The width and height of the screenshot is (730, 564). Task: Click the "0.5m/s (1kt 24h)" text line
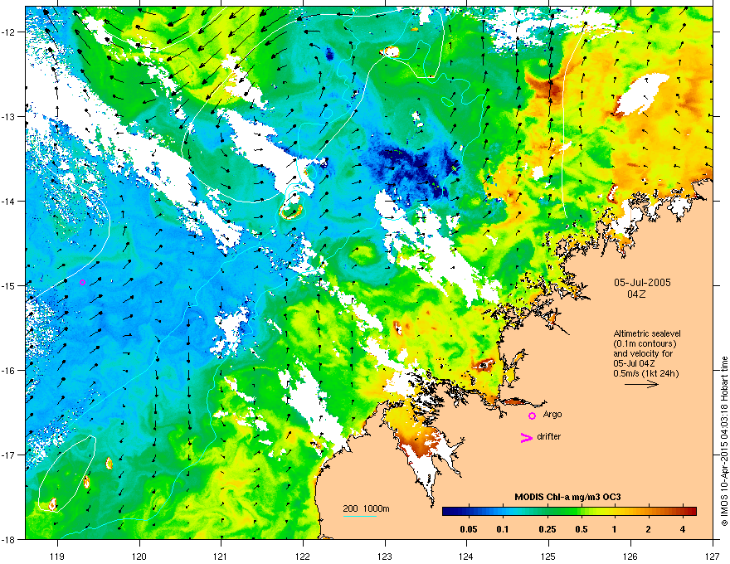tap(646, 373)
